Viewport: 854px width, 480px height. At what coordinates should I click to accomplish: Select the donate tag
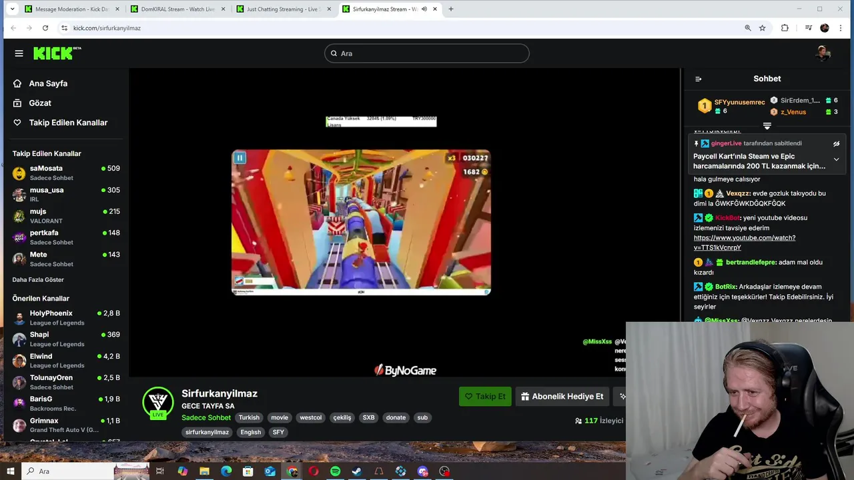coord(396,417)
